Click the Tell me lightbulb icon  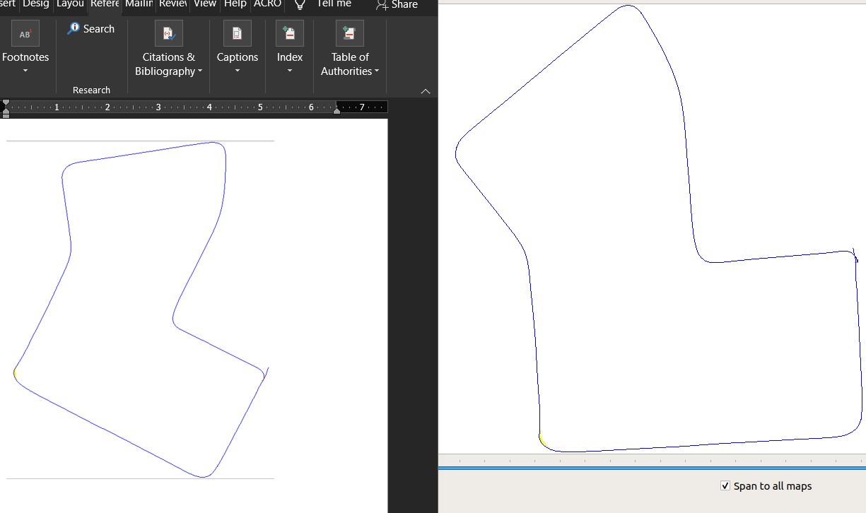click(300, 5)
